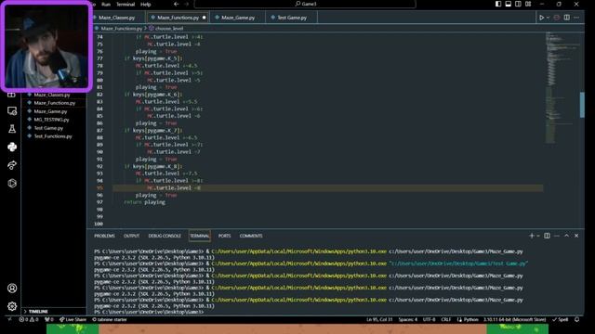This screenshot has width=595, height=334.
Task: Switch to the PORTS panel tab
Action: [224, 236]
